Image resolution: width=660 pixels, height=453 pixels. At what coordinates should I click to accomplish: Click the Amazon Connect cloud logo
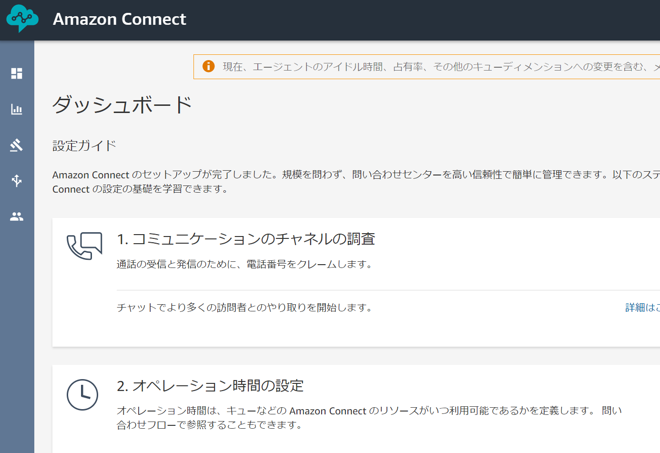22,19
